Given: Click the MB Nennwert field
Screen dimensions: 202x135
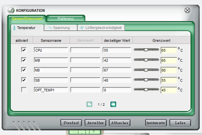Looking at the screenshot, I should pos(85,60).
